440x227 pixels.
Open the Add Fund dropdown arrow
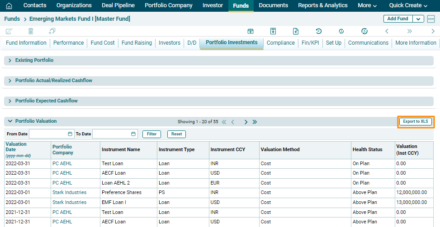pyautogui.click(x=418, y=19)
